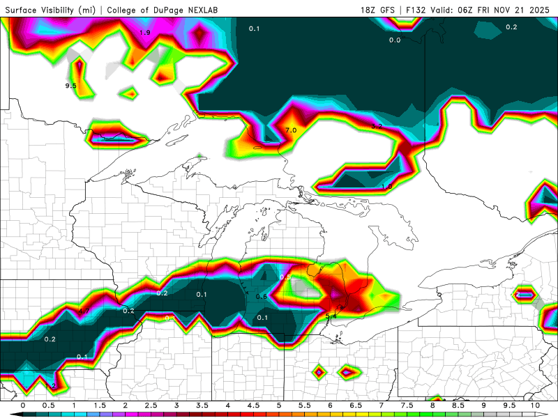
Task: Click the 6.5 tick label on color scale
Action: coord(356,405)
